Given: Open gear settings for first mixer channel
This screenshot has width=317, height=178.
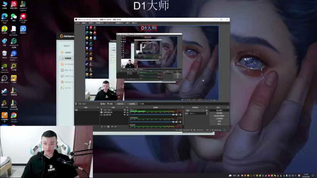Looking at the screenshot, I should coord(180,115).
